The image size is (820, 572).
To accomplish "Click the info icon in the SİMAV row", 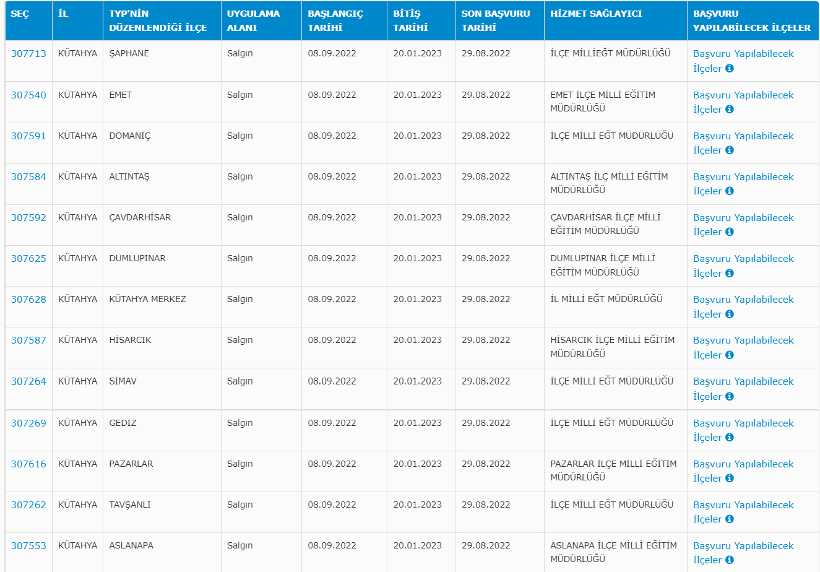I will tap(729, 397).
